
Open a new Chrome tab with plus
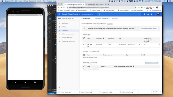pos(109,4)
